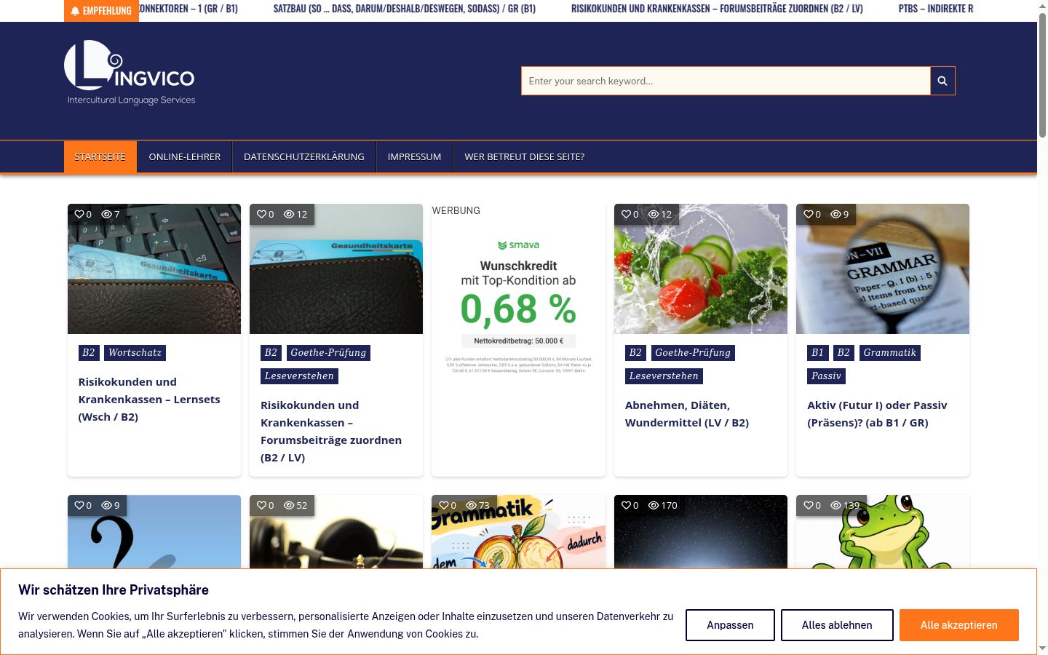The image size is (1048, 655).
Task: Open the grammar magnifying glass thumbnail
Action: (x=883, y=269)
